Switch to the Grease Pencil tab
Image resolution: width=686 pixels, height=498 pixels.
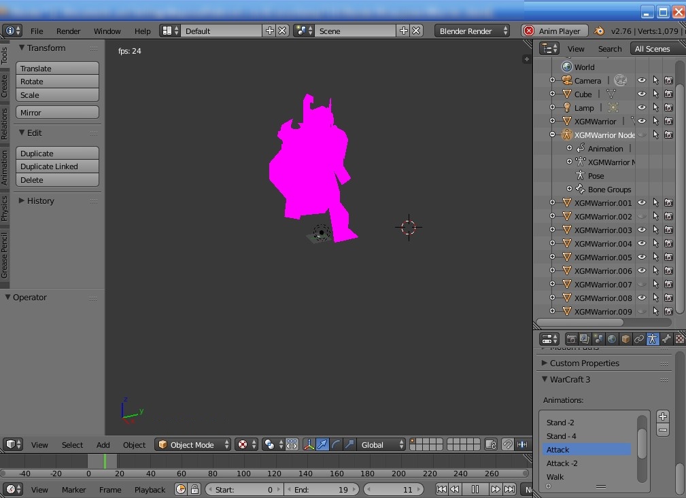pyautogui.click(x=4, y=255)
